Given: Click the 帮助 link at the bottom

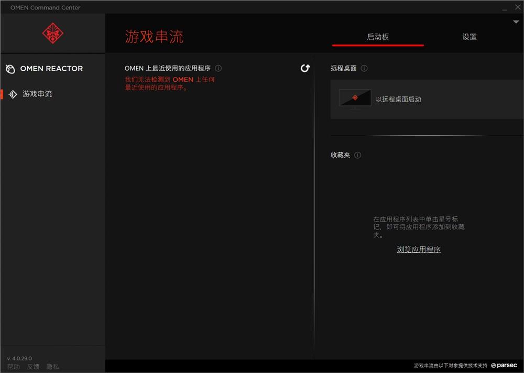Looking at the screenshot, I should (13, 366).
